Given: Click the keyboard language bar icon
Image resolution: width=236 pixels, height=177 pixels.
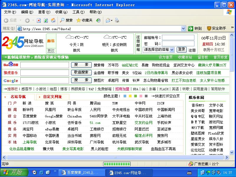Looking at the screenshot, I should click(189, 173).
